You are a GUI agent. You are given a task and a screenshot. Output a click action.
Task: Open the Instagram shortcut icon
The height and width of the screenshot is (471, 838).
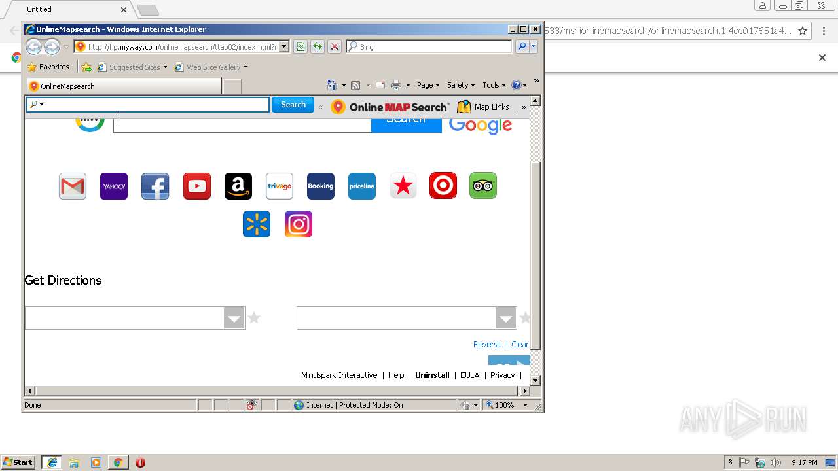[299, 224]
